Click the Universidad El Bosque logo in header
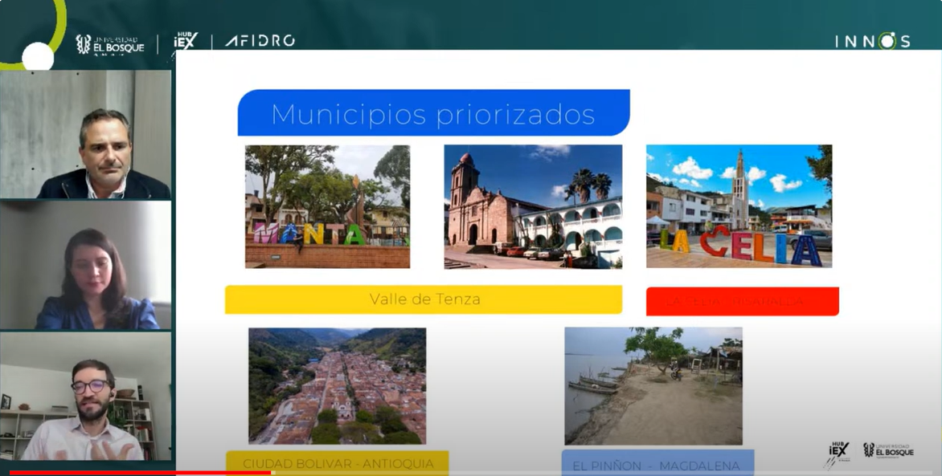The width and height of the screenshot is (942, 476). pyautogui.click(x=110, y=43)
